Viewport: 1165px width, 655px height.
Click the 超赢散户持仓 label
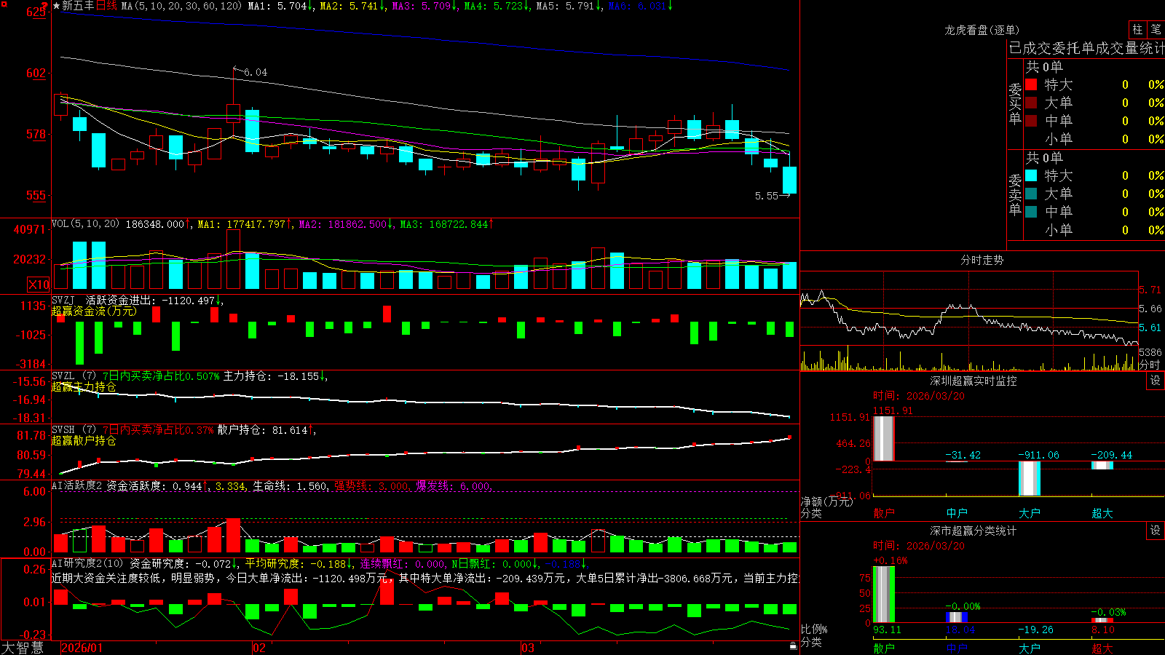coord(84,440)
